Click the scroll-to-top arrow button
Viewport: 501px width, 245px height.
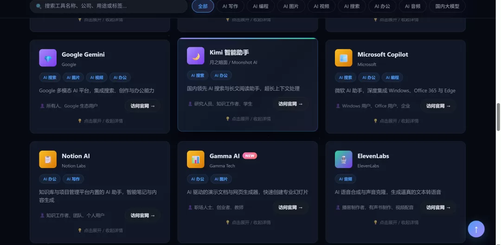476,229
